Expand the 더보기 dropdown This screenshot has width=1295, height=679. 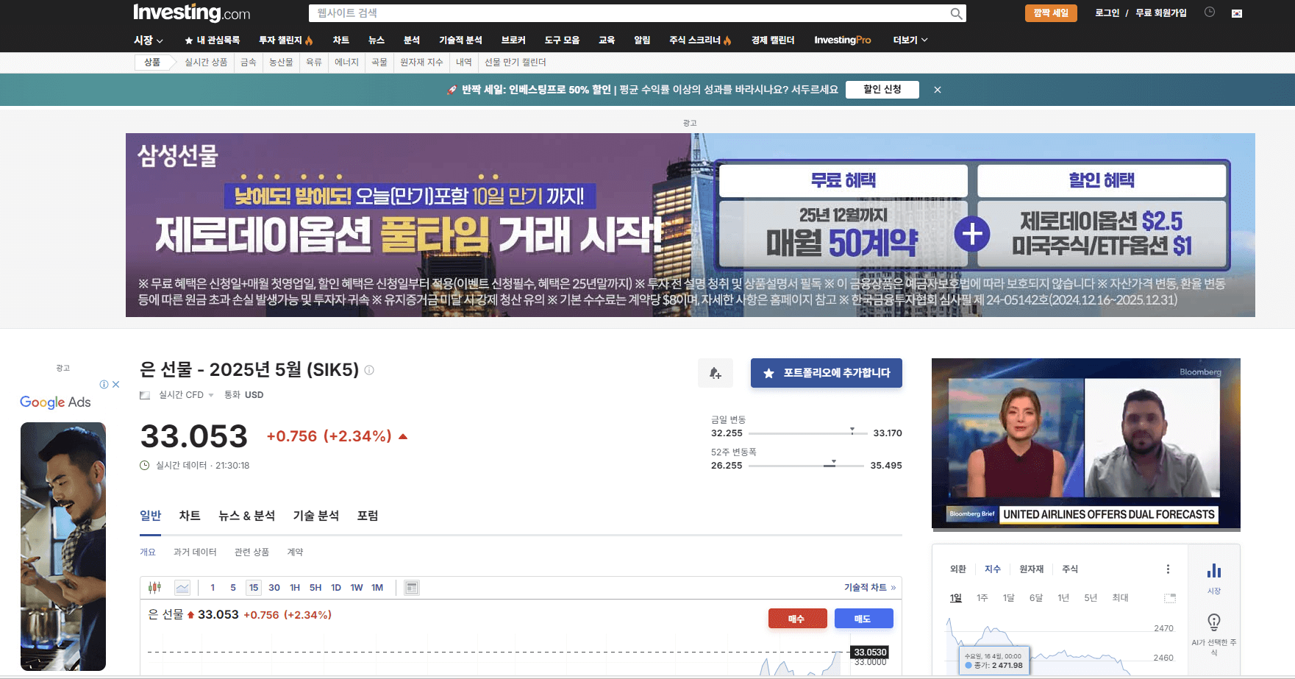click(908, 40)
